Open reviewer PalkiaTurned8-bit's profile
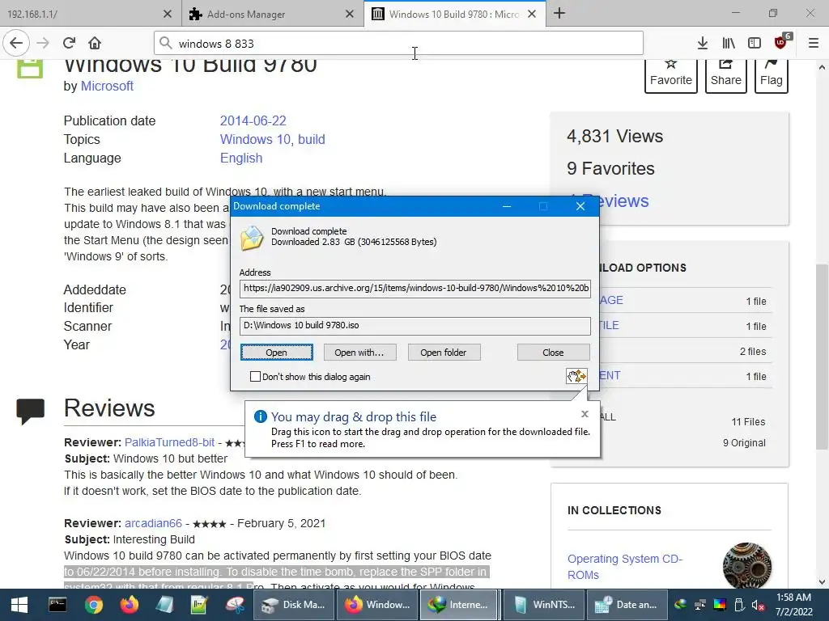This screenshot has width=829, height=621. point(170,442)
